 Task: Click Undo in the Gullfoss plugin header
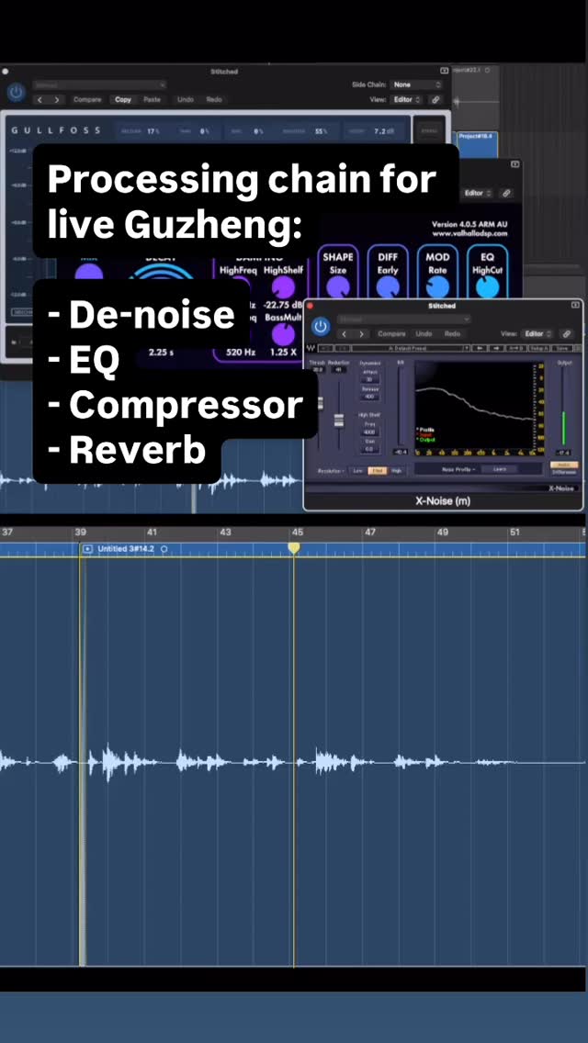click(x=186, y=100)
